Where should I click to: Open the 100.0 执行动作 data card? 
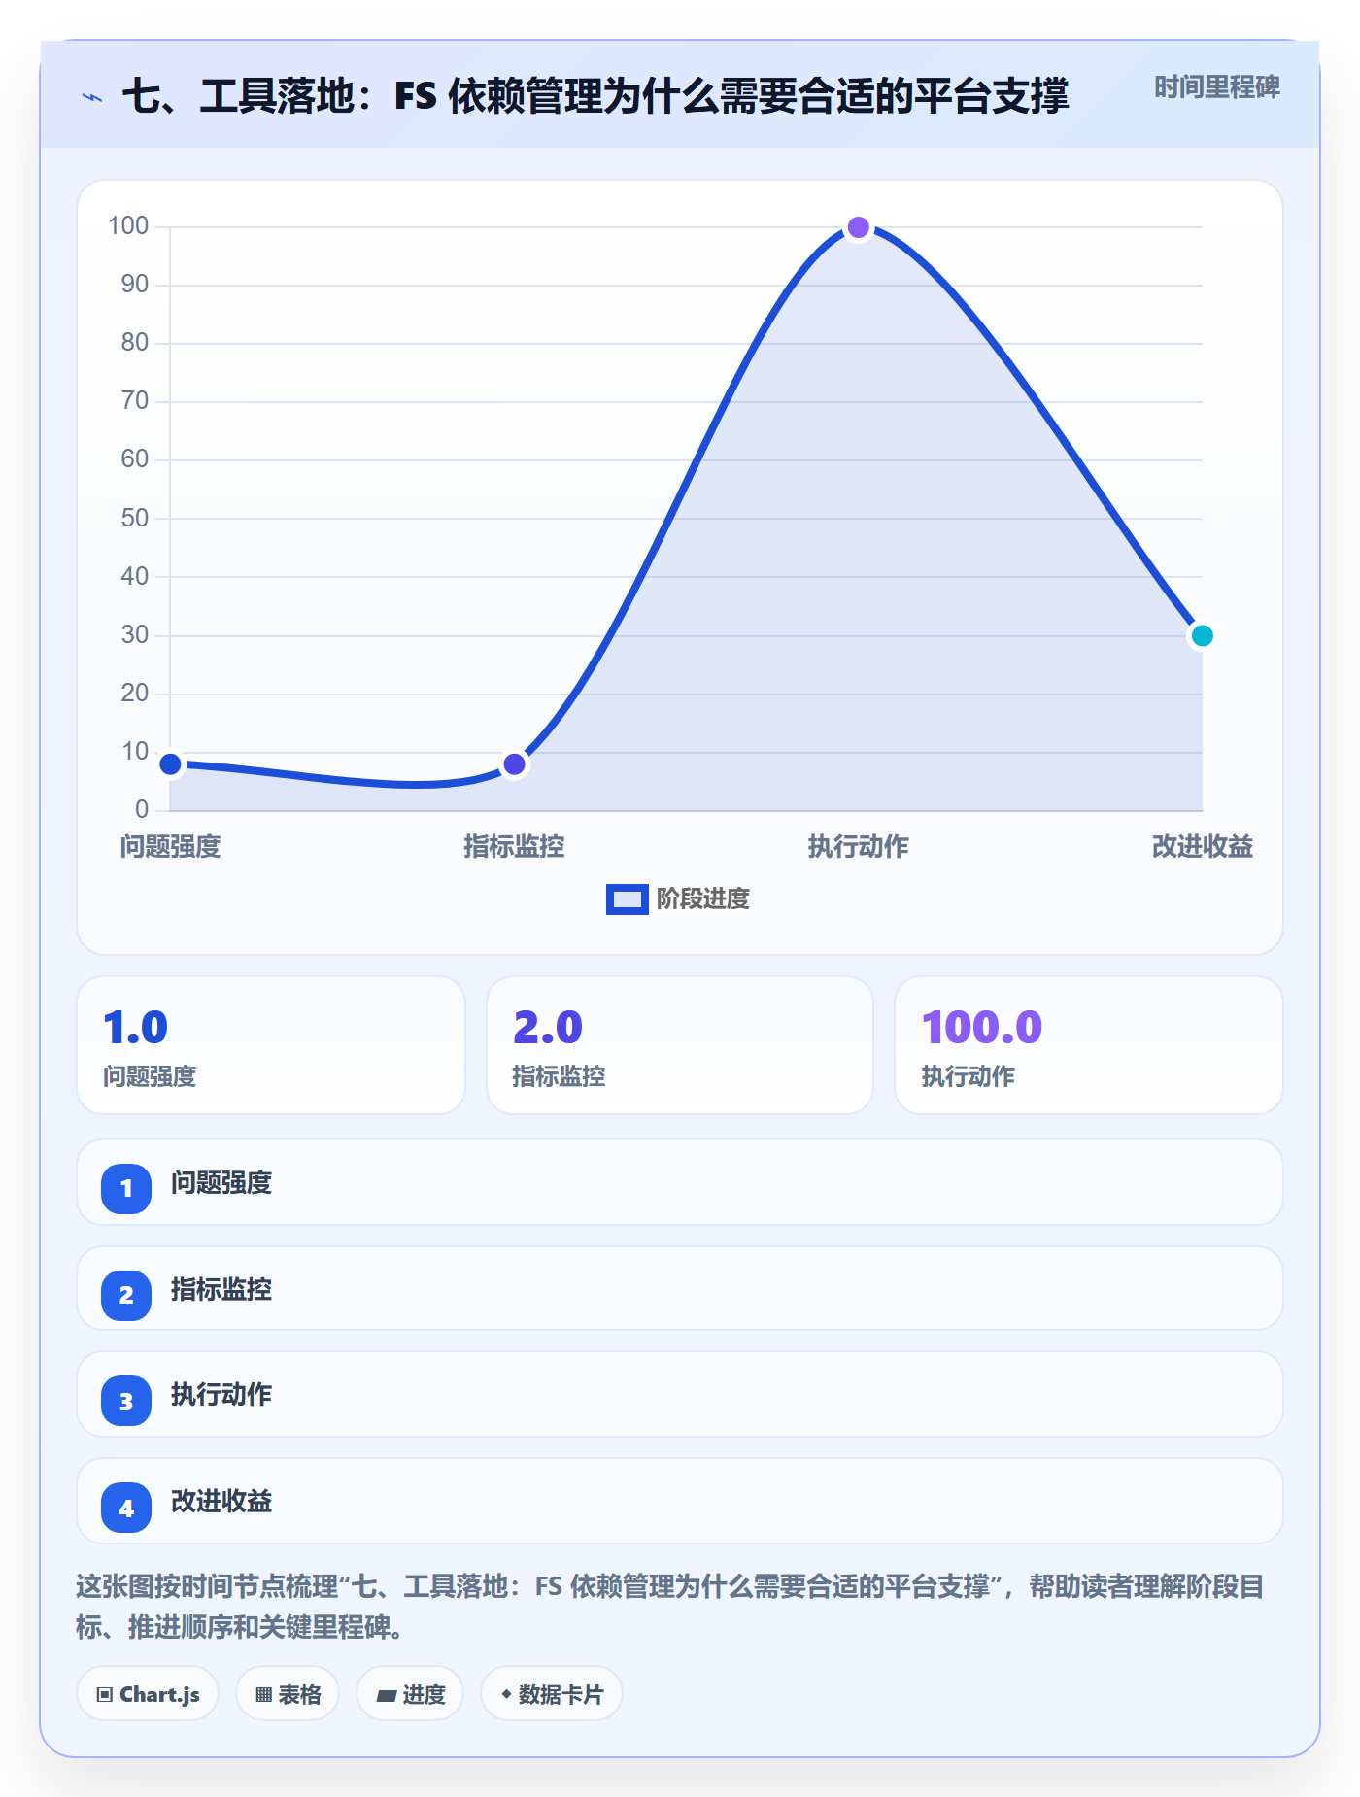1089,1045
